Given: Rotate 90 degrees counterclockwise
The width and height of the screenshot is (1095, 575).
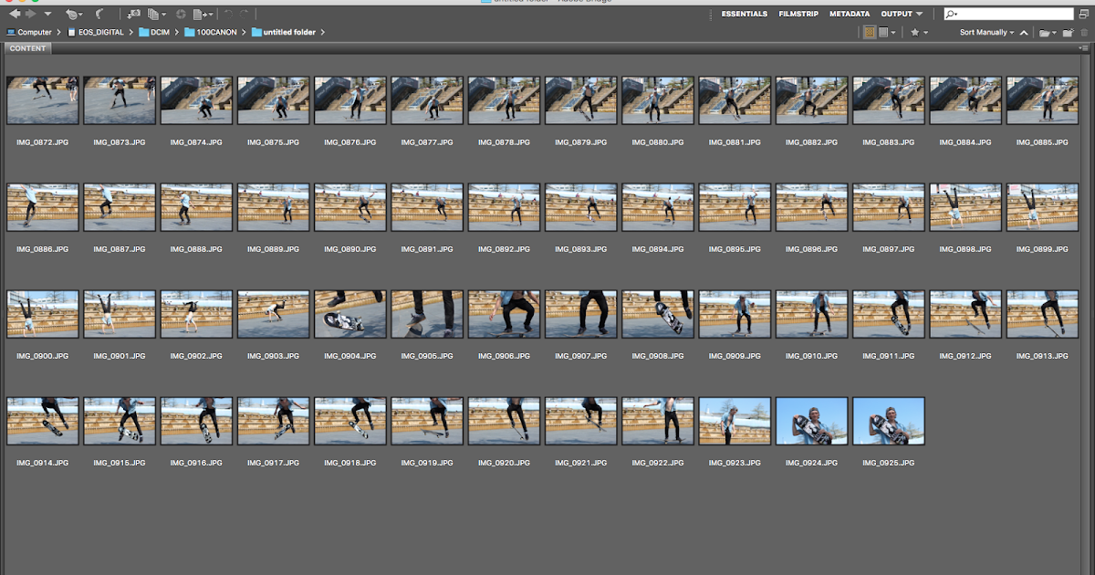Looking at the screenshot, I should click(x=229, y=15).
